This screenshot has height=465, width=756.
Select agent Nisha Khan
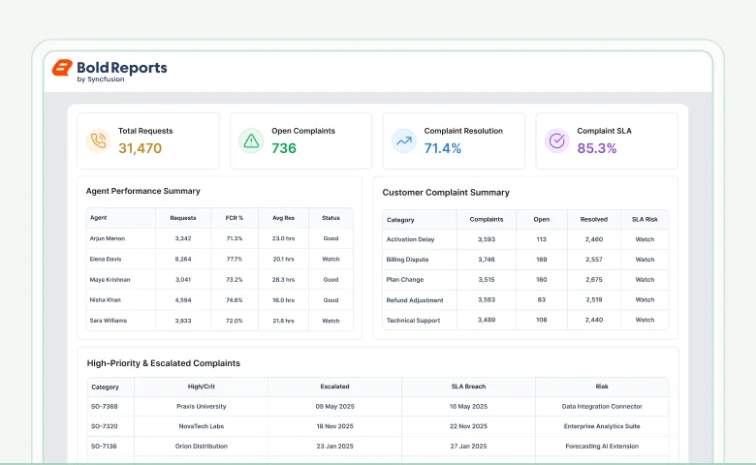click(105, 300)
